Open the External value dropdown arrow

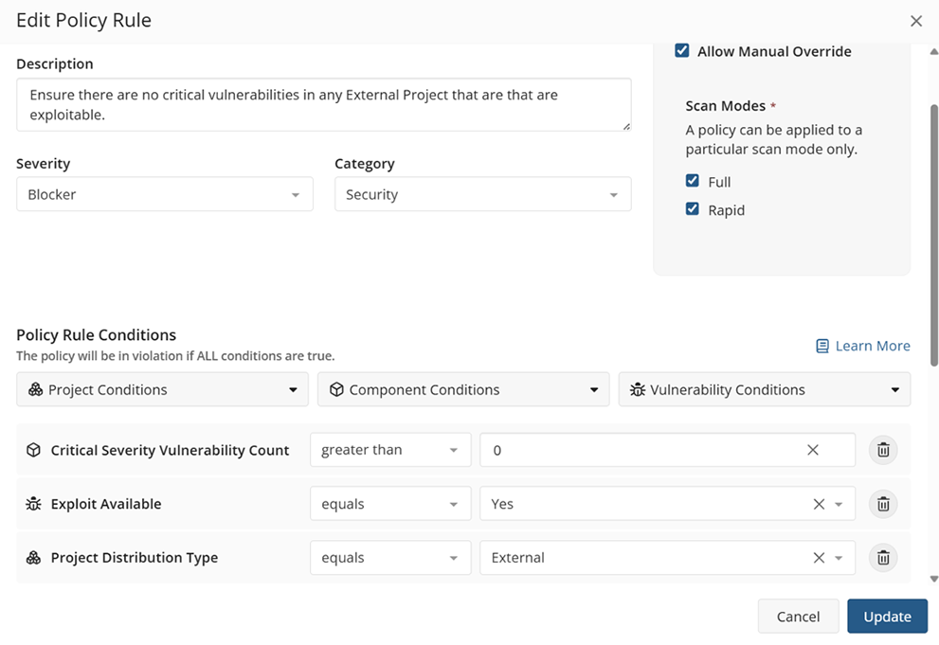[839, 558]
